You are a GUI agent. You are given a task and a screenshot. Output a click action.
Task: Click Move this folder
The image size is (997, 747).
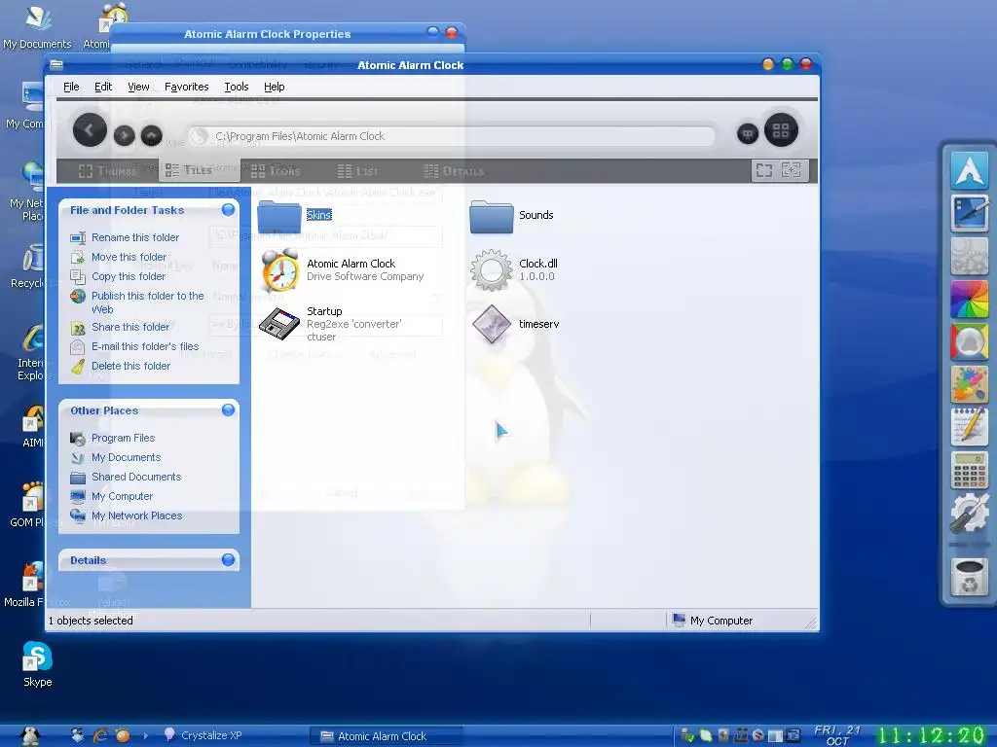(x=129, y=257)
